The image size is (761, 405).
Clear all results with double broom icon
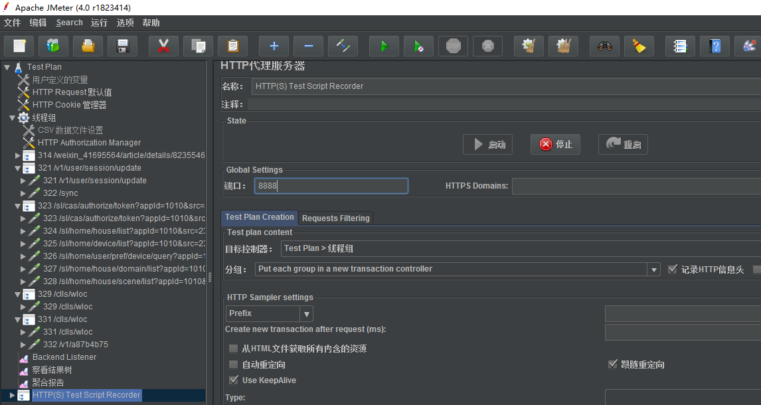tap(563, 46)
